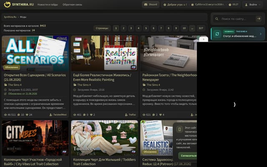Jump to page 5 of the catalog

click(146, 28)
